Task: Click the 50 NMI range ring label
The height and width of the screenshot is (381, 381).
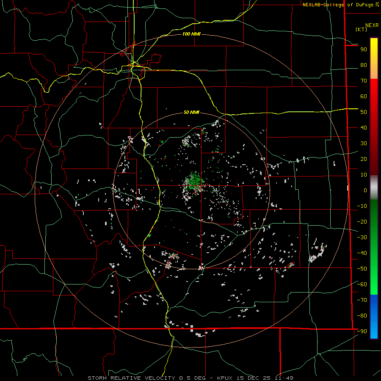Action: click(x=191, y=112)
